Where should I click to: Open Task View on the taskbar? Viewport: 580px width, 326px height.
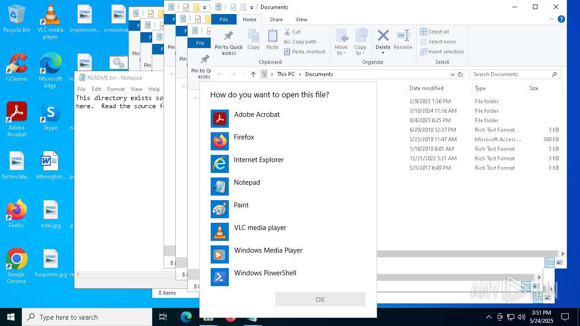click(163, 317)
